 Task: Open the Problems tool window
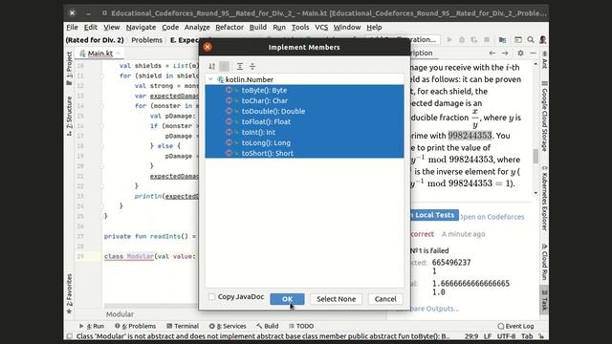[x=135, y=326]
